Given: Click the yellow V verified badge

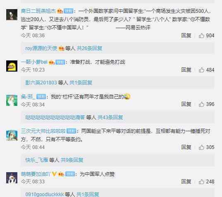Looking at the screenshot, I should [54, 174].
